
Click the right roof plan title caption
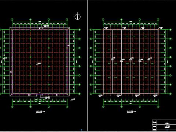click(x=132, y=112)
